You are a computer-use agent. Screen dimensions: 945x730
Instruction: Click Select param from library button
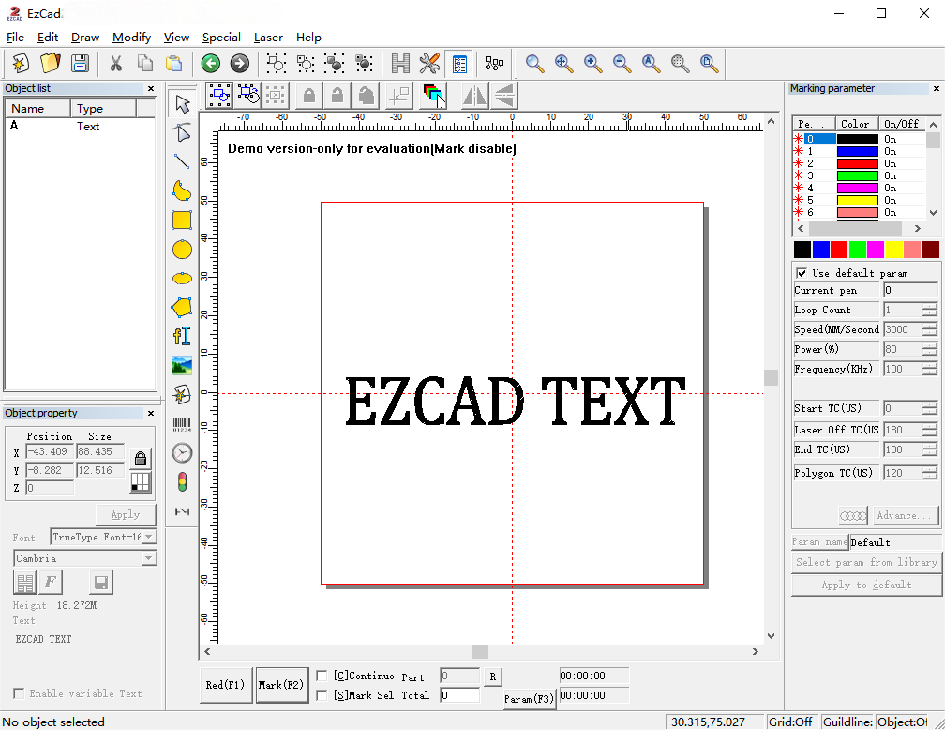point(866,562)
